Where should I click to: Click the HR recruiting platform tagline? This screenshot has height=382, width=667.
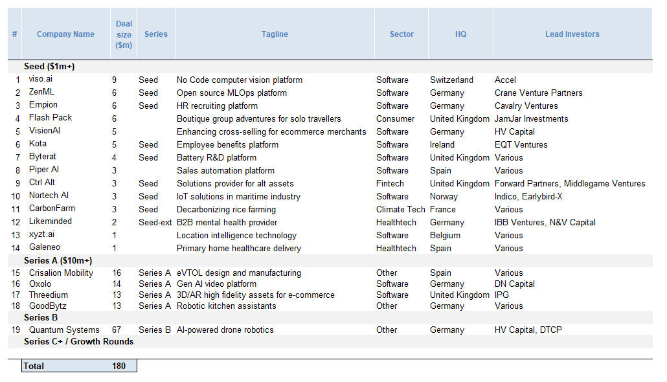(x=218, y=106)
